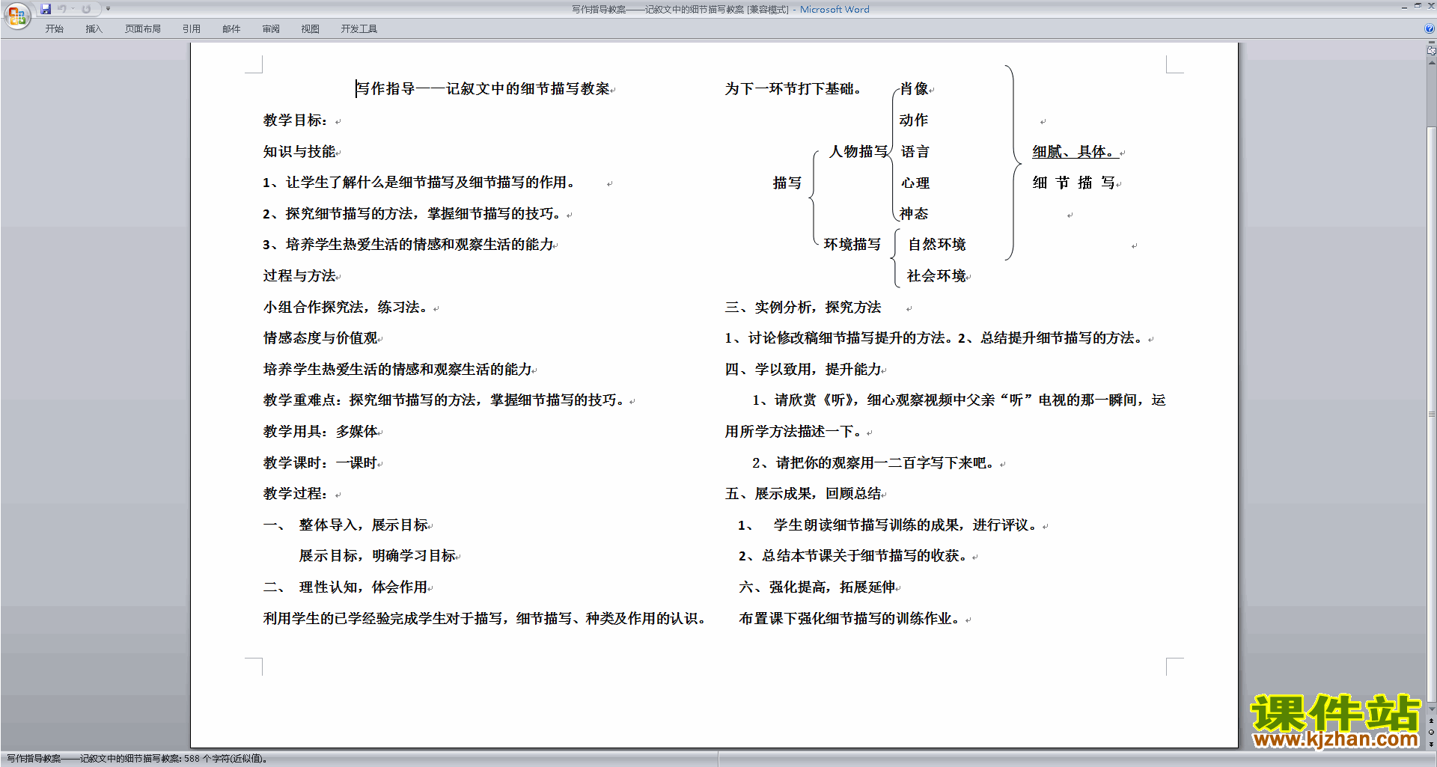
Task: Click the line 教学课时：一课时
Action: 320,463
